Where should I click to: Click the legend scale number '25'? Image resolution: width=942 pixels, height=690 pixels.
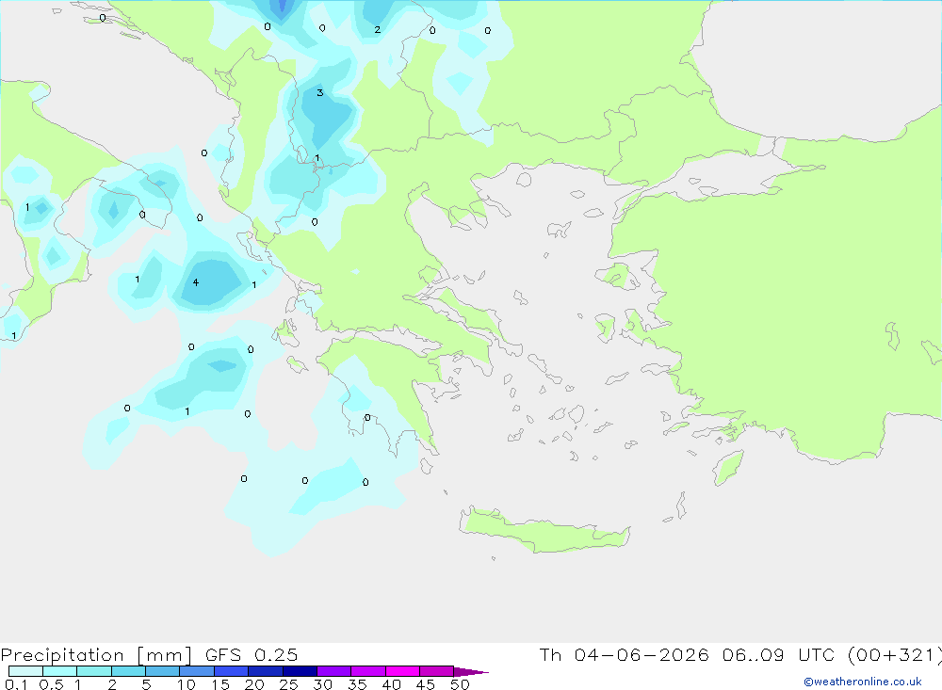click(288, 684)
